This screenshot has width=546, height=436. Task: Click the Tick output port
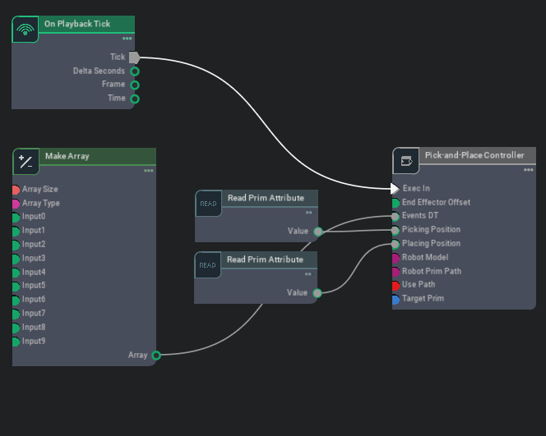coord(134,57)
